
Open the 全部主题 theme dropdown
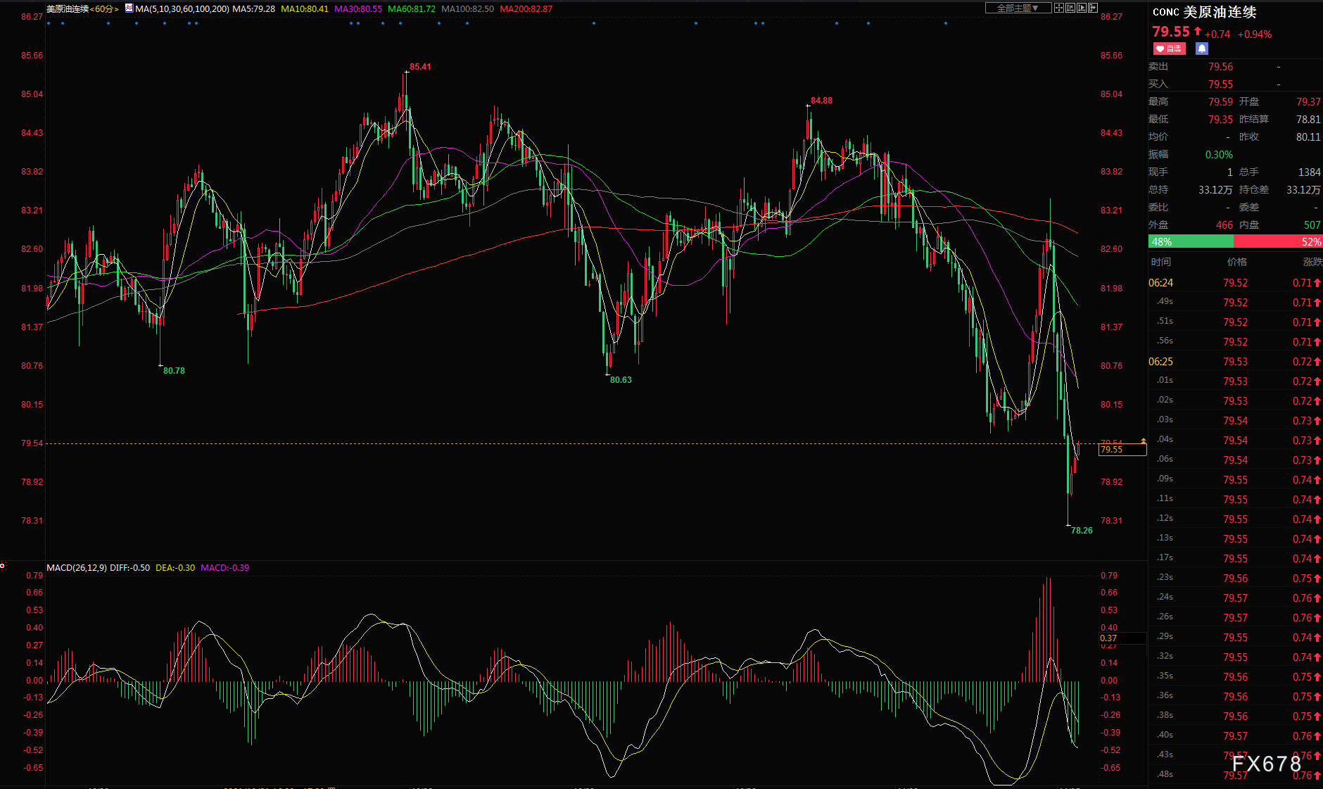pos(1018,8)
